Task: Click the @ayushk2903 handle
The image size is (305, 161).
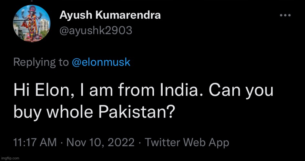Action: tap(96, 30)
